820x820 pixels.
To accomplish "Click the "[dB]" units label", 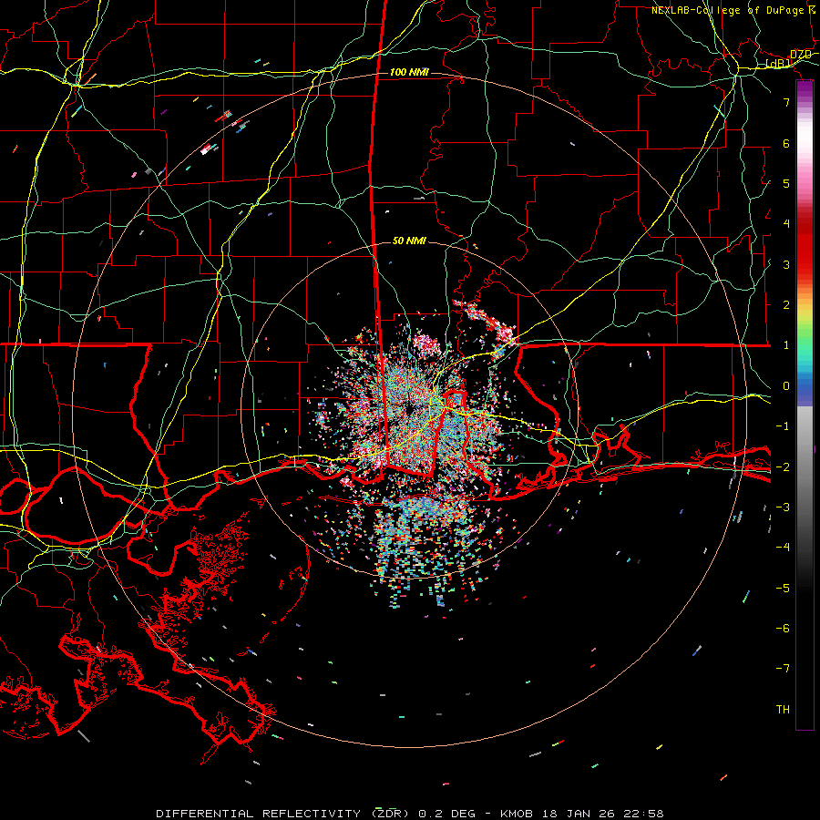I will coord(778,64).
